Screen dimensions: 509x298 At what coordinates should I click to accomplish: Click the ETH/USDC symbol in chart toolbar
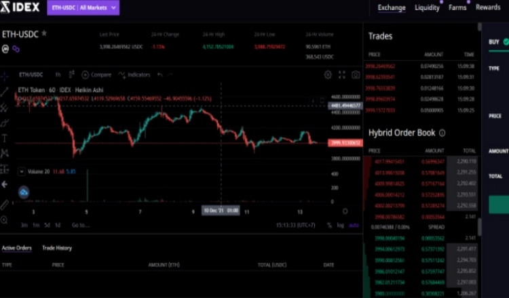point(31,74)
